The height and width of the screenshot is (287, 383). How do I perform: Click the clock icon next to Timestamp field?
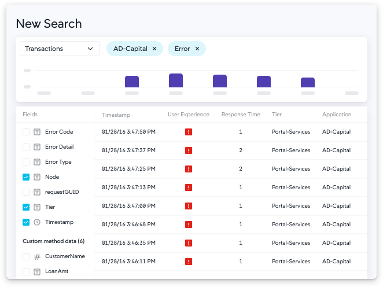(x=37, y=222)
